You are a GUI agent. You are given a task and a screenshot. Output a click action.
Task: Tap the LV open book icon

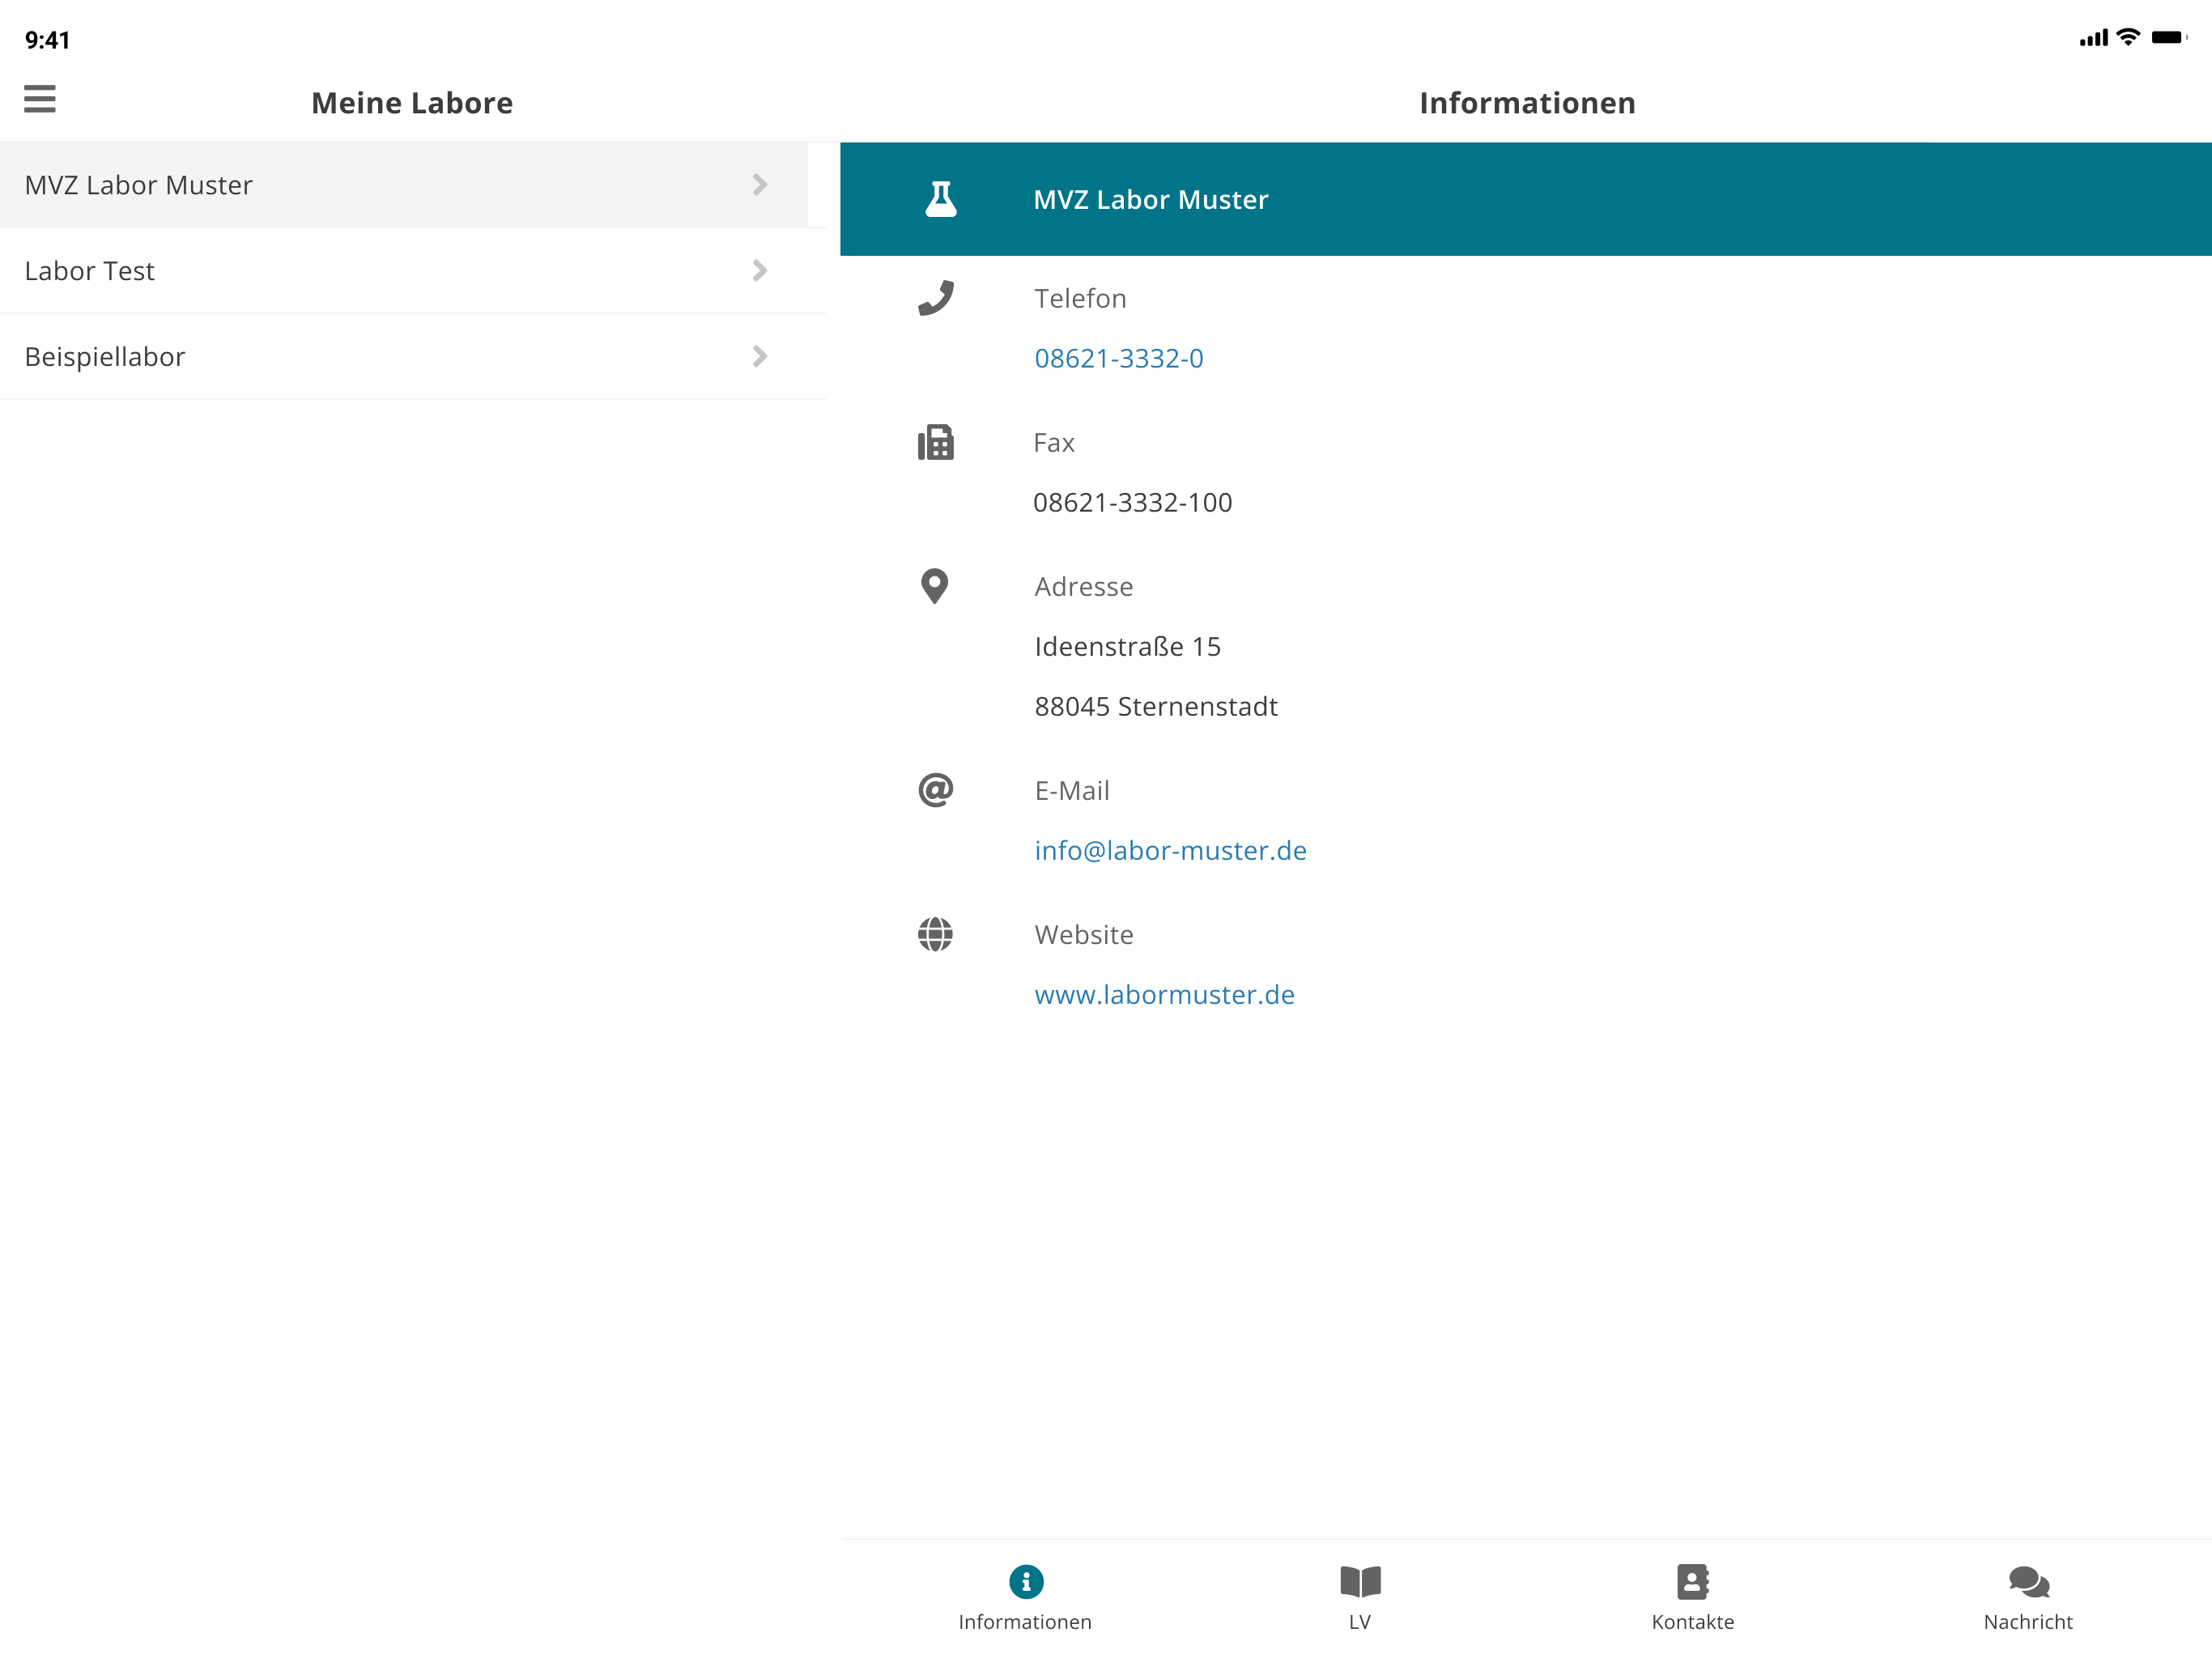coord(1360,1581)
